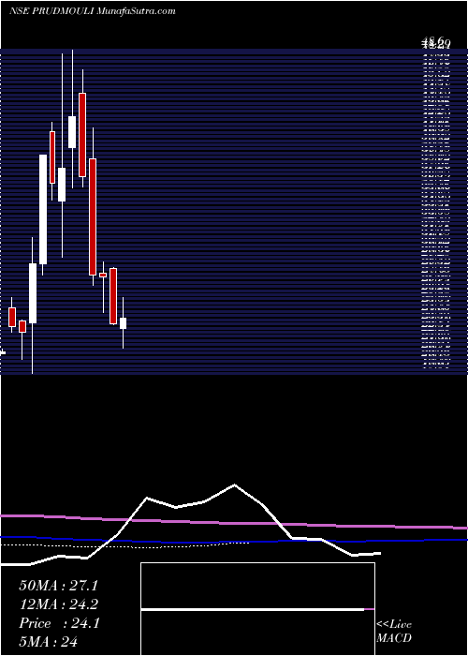
Task: Click the 12MA : 24.2 label
Action: 59,604
